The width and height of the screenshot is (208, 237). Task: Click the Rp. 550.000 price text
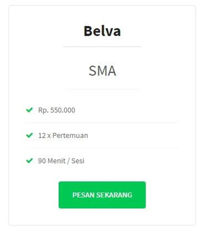coord(57,110)
